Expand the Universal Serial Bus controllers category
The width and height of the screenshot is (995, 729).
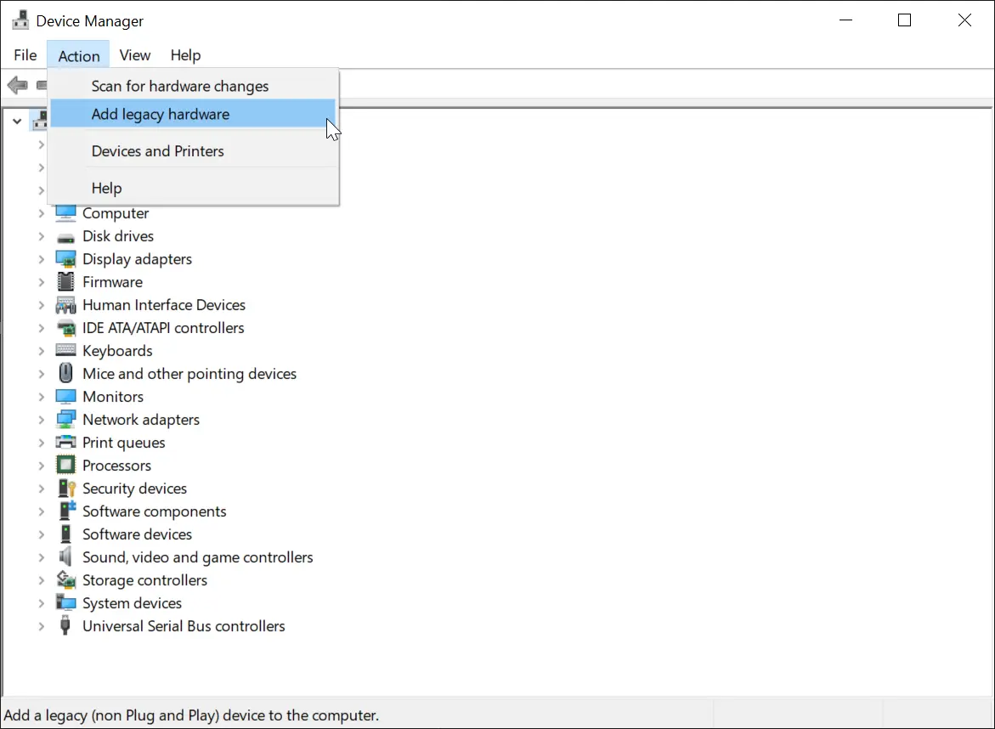click(x=42, y=626)
